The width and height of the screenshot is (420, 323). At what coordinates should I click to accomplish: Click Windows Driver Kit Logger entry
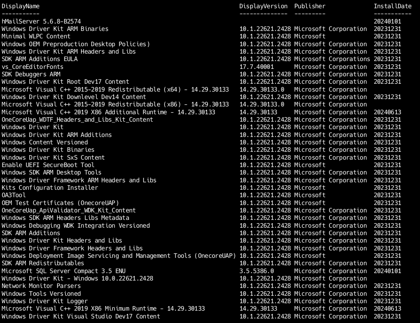(45, 301)
